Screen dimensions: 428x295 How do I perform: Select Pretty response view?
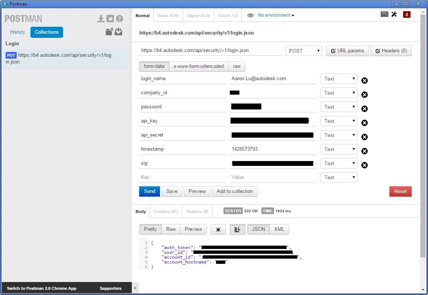150,229
